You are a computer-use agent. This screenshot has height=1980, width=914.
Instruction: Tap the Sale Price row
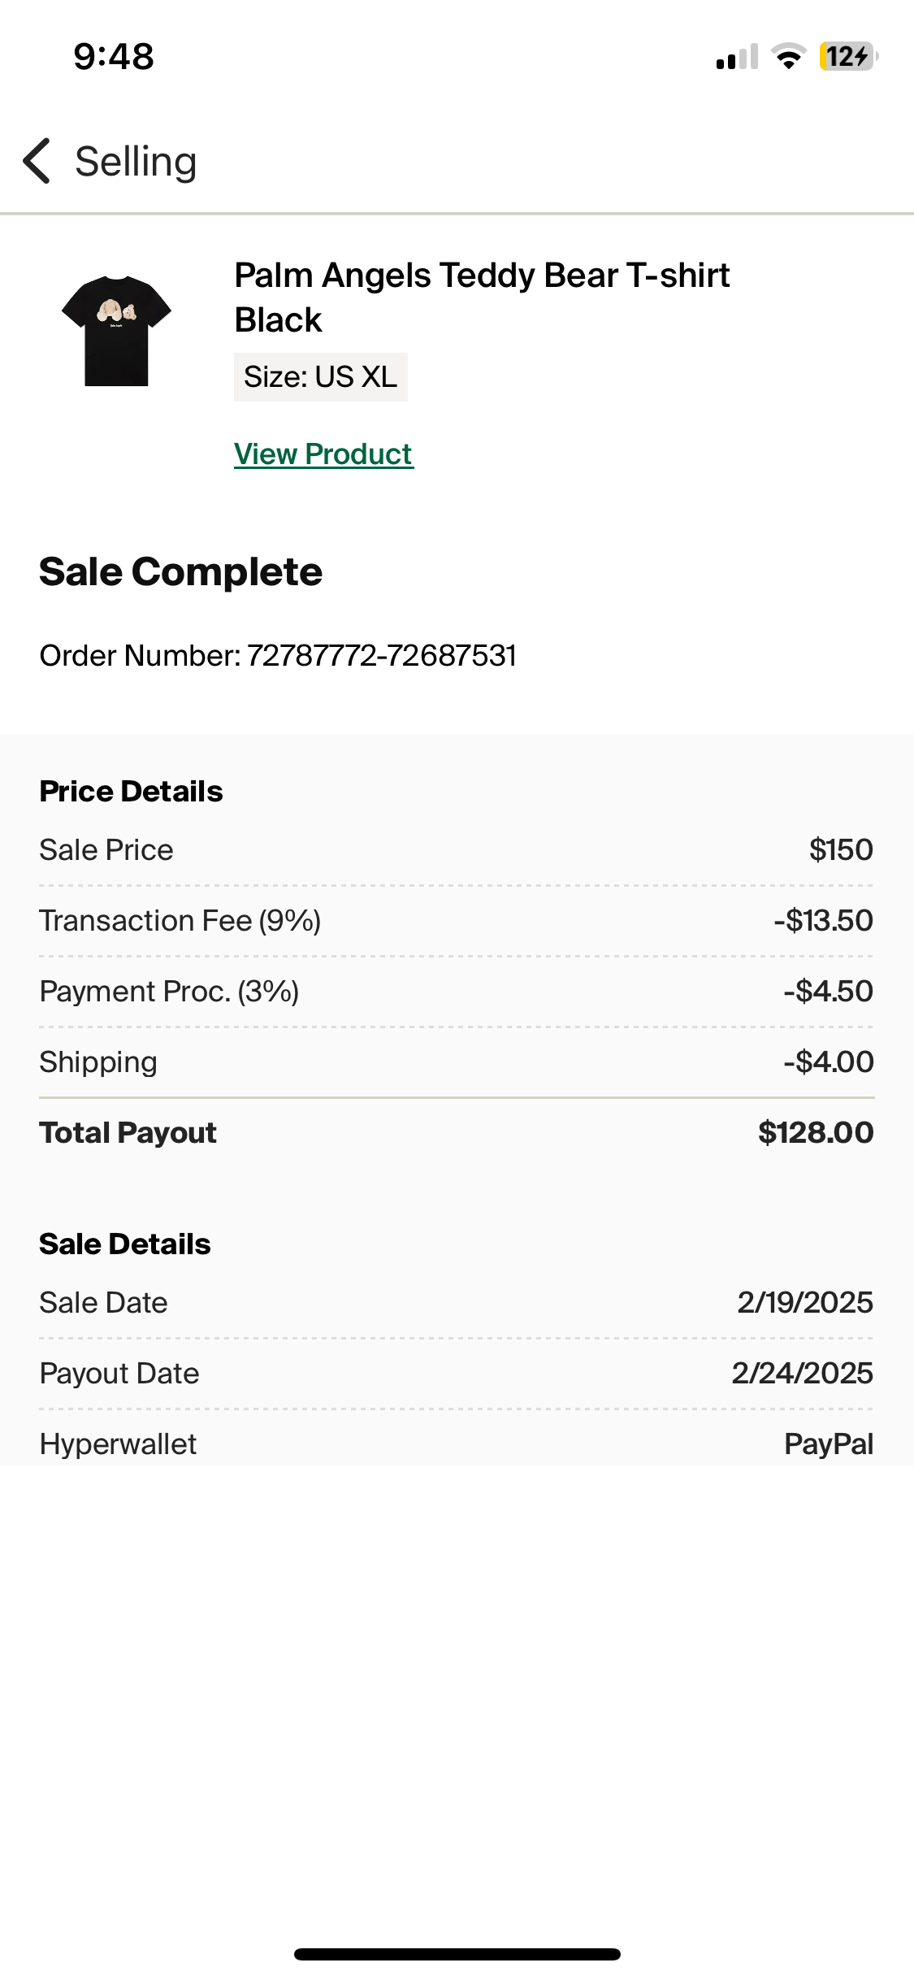[x=456, y=850]
